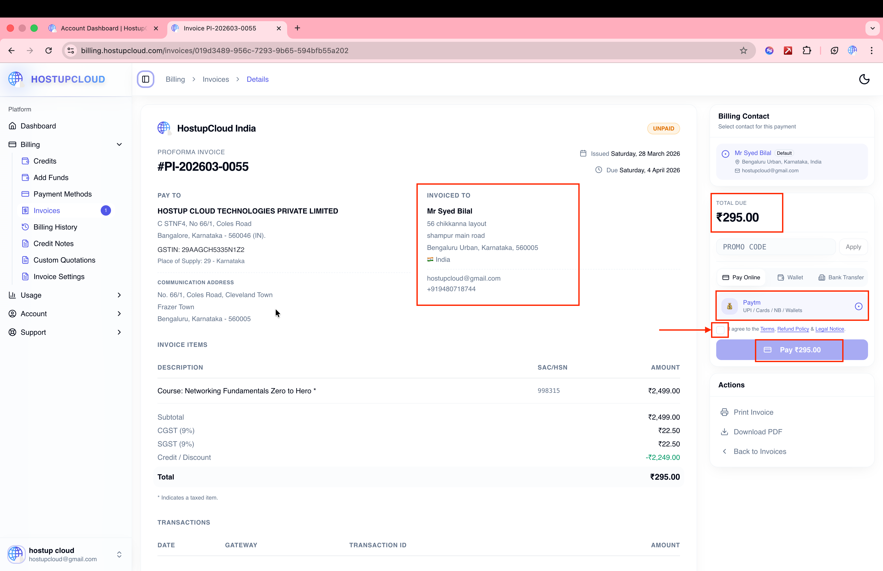This screenshot has width=883, height=571.
Task: Go to Add Funds
Action: [x=51, y=177]
